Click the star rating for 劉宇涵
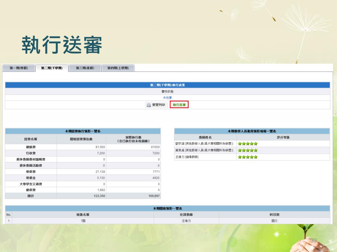This screenshot has width=337, height=252. [247, 144]
